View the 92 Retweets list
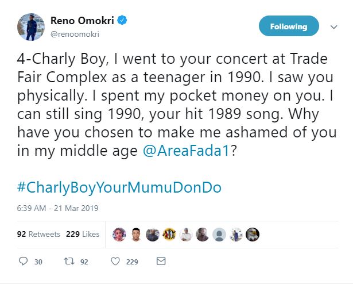The width and height of the screenshot is (353, 284). click(x=38, y=234)
